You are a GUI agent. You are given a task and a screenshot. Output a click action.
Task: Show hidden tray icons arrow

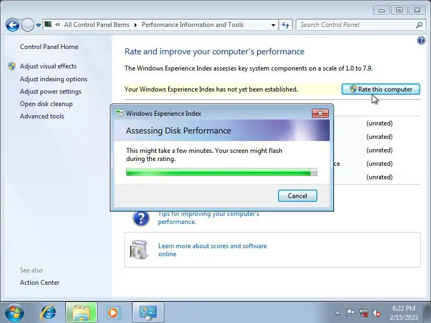pos(338,313)
